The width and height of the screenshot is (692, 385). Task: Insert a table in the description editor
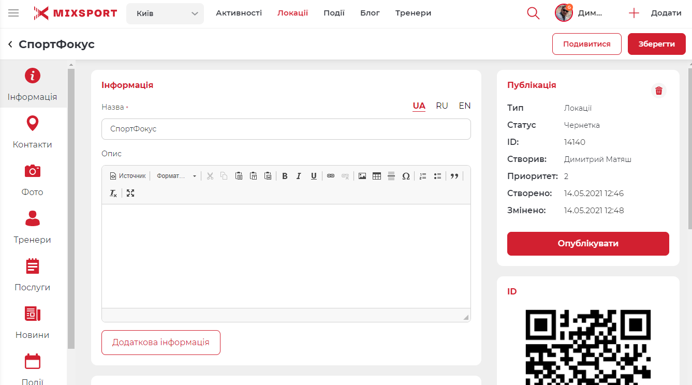coord(377,176)
